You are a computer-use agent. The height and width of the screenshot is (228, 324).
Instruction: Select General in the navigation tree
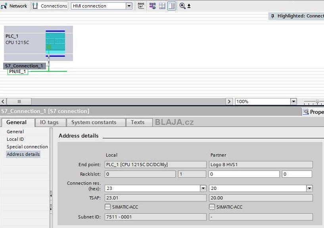pos(15,132)
